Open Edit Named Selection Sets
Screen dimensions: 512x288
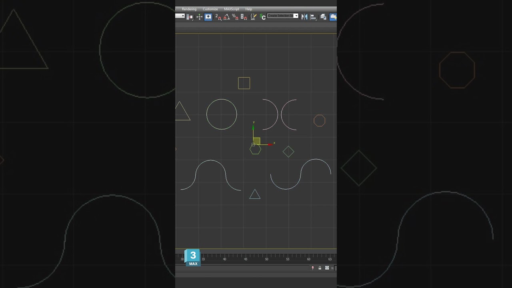click(253, 17)
